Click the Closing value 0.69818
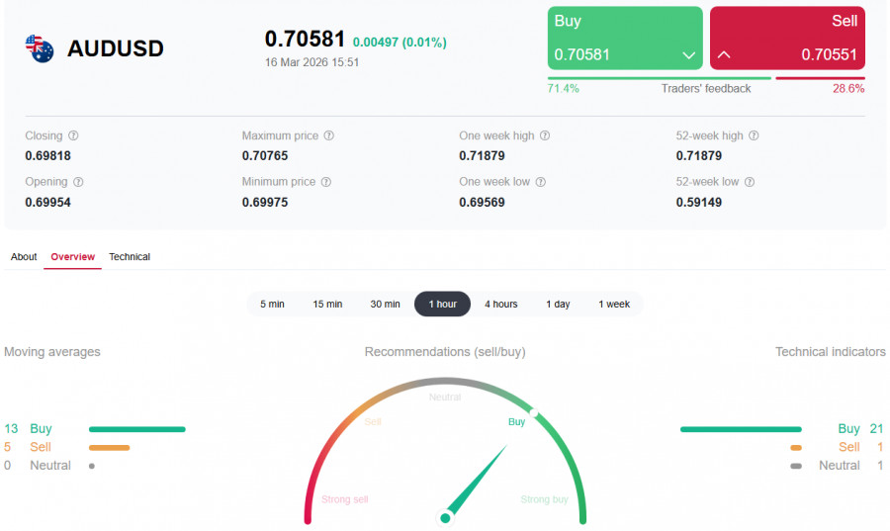 tap(47, 156)
